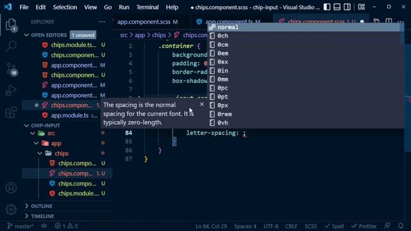Open the Explorer view in activity bar
This screenshot has width=411, height=231.
11,25
